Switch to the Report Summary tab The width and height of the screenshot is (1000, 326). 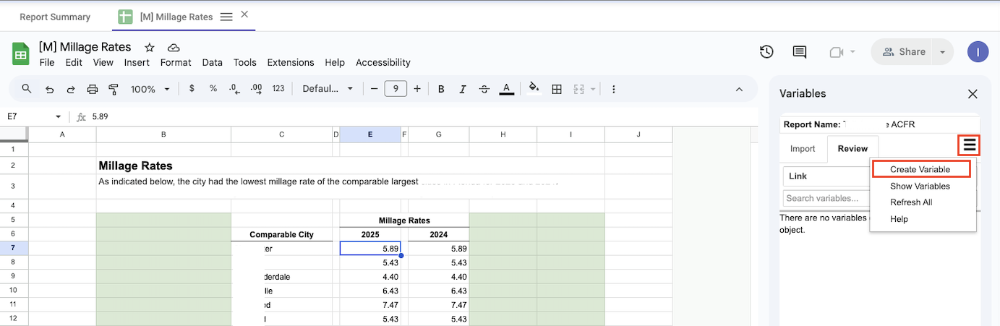point(55,17)
